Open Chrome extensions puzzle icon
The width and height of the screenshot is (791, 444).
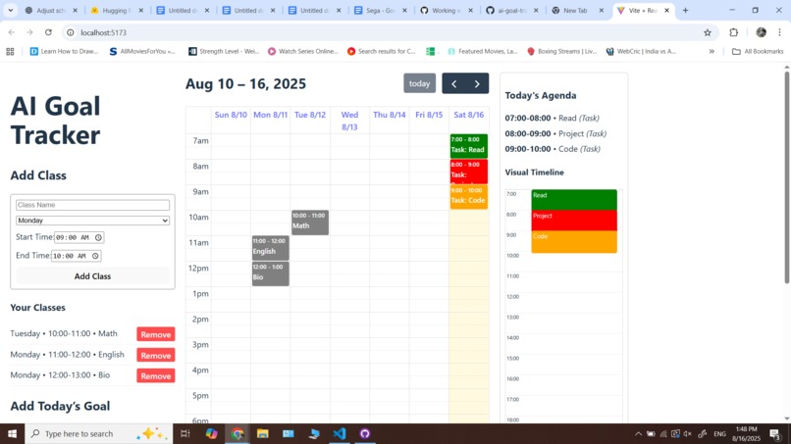tap(733, 32)
